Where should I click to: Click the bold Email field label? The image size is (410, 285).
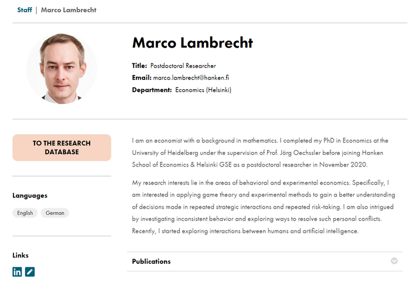click(x=141, y=77)
